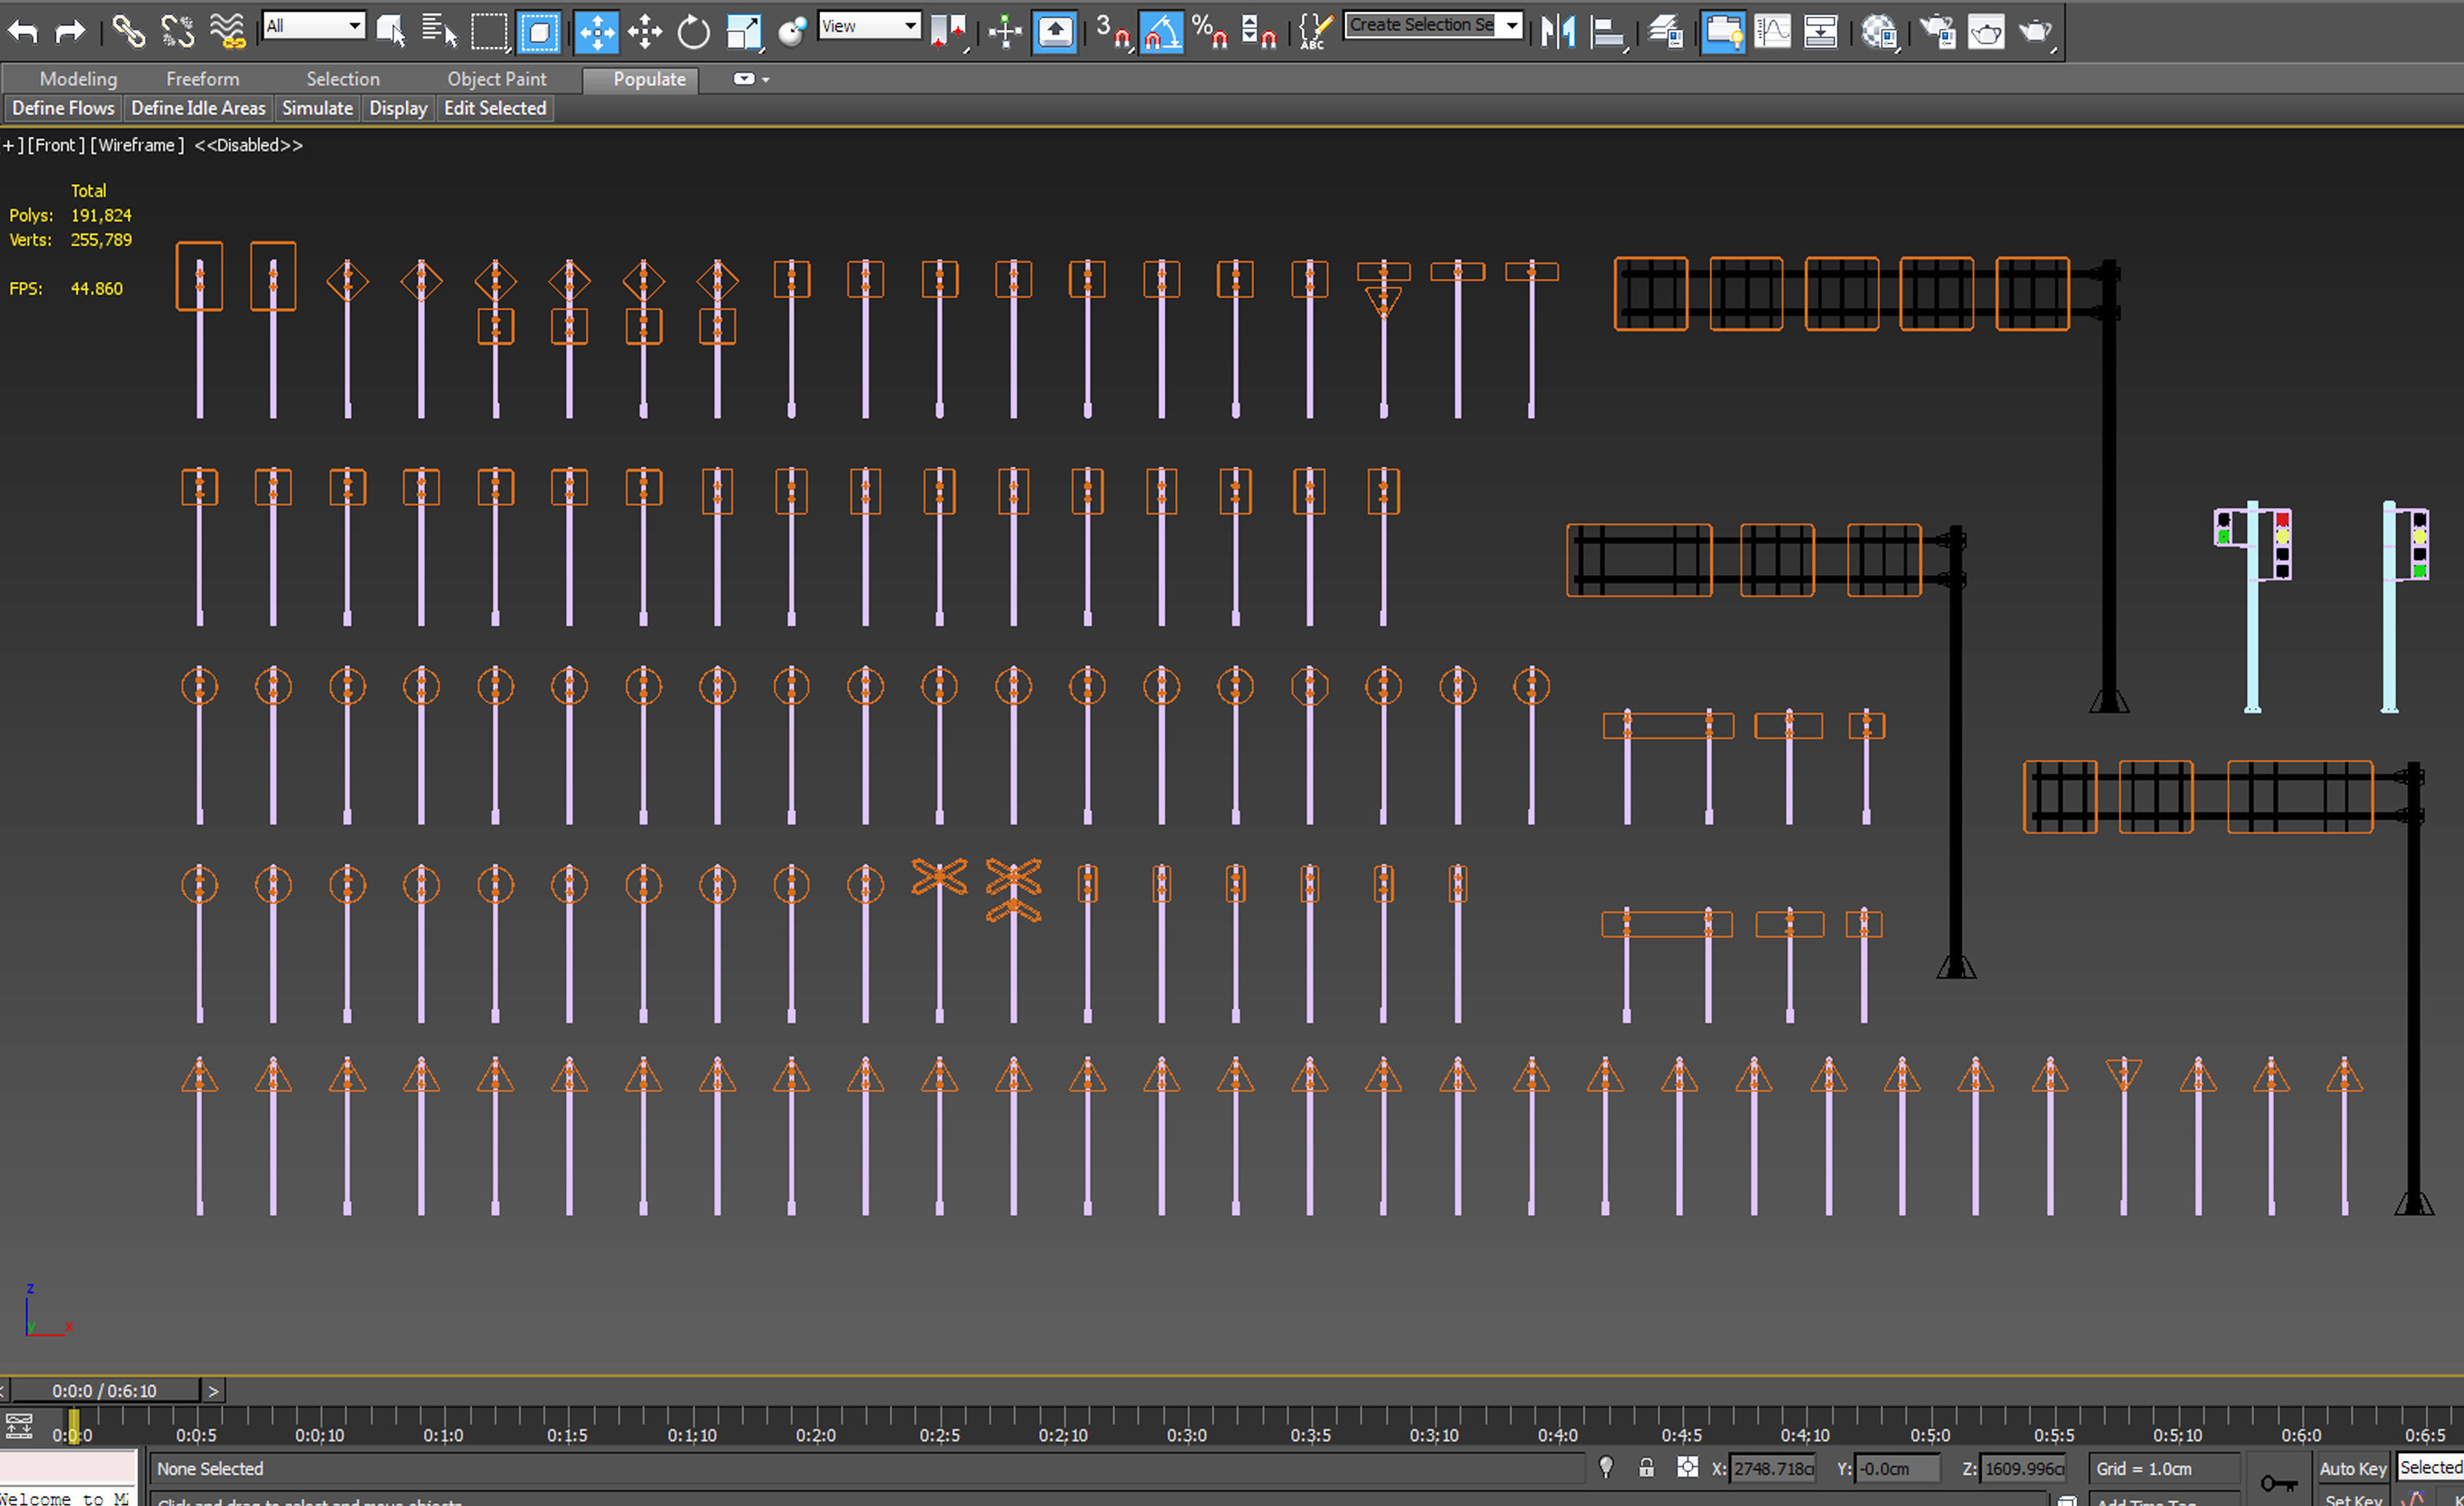This screenshot has height=1506, width=2464.
Task: Toggle the Selection Lock padlock
Action: click(x=1646, y=1467)
